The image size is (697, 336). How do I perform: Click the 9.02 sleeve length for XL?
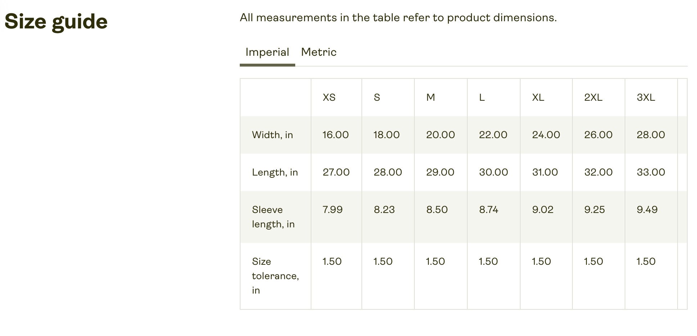coord(543,210)
